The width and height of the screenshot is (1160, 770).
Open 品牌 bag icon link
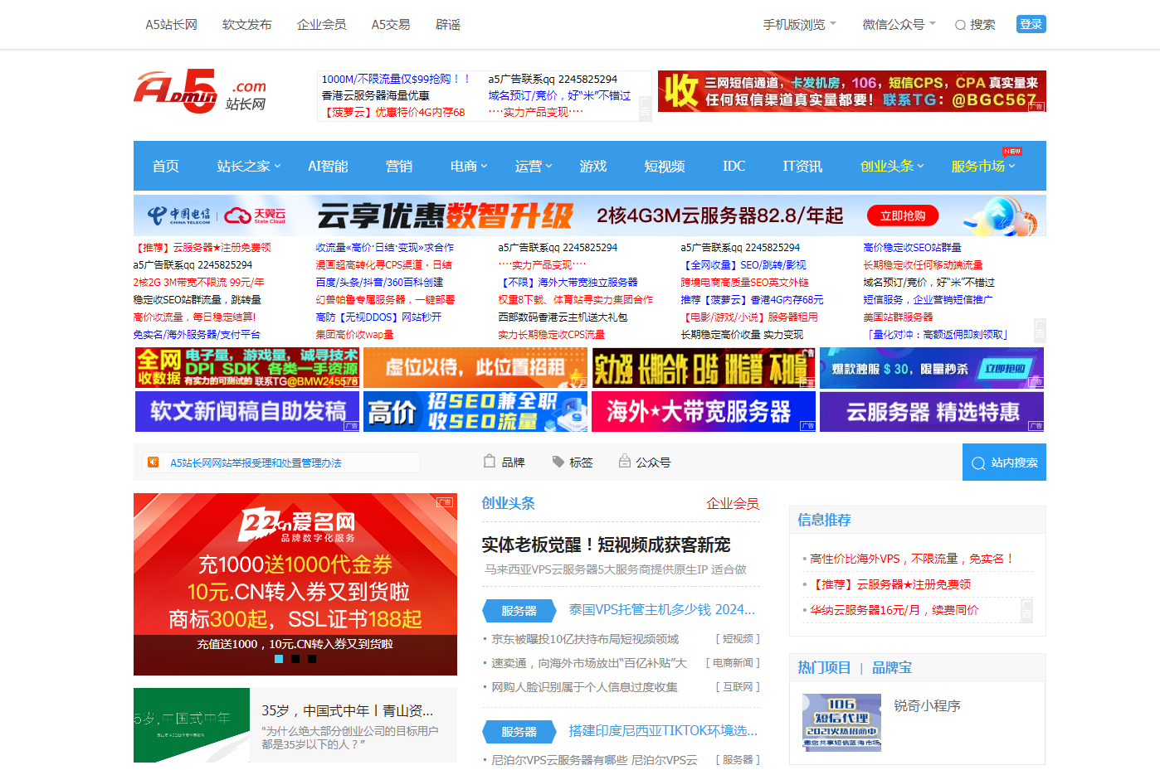[x=490, y=461]
